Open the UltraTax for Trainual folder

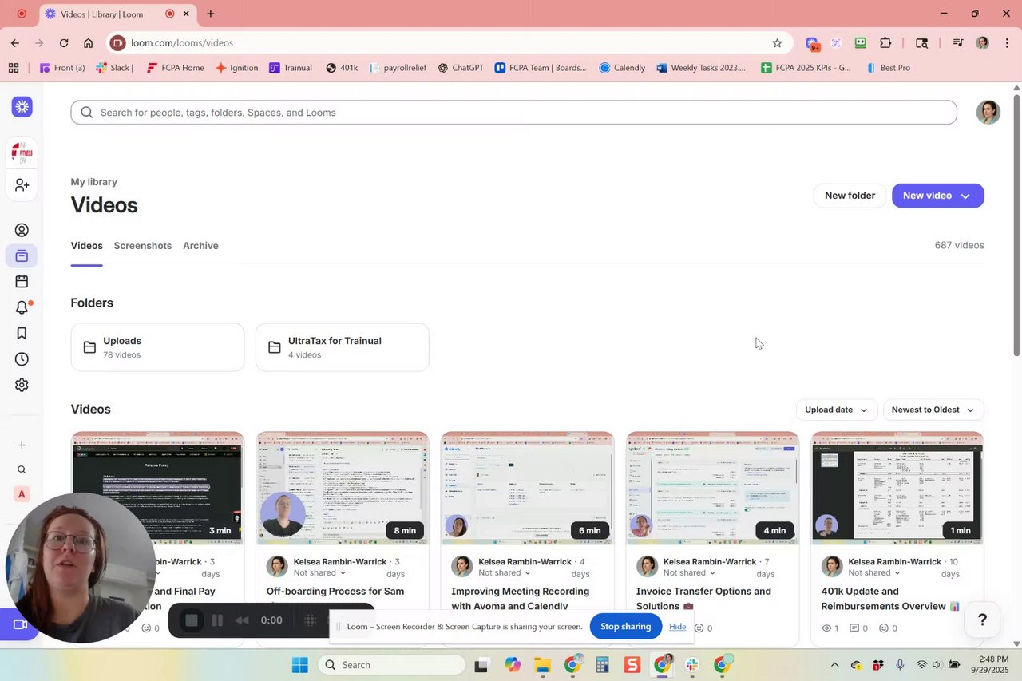(x=343, y=347)
